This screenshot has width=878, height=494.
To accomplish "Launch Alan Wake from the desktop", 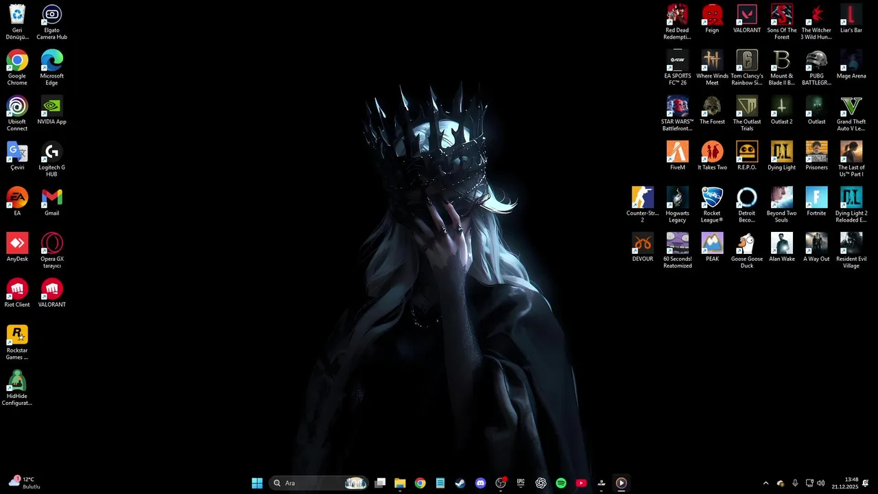I will click(x=782, y=248).
